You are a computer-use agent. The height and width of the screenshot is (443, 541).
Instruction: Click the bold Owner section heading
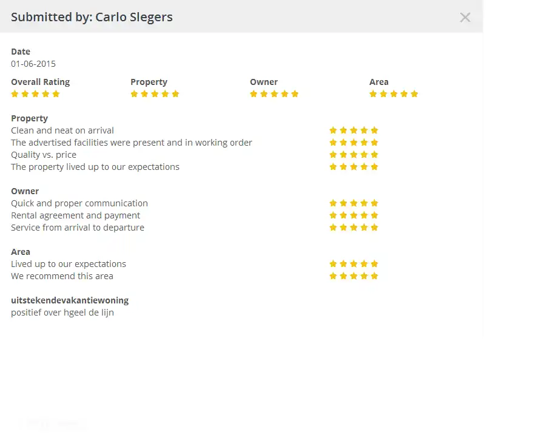pyautogui.click(x=25, y=191)
